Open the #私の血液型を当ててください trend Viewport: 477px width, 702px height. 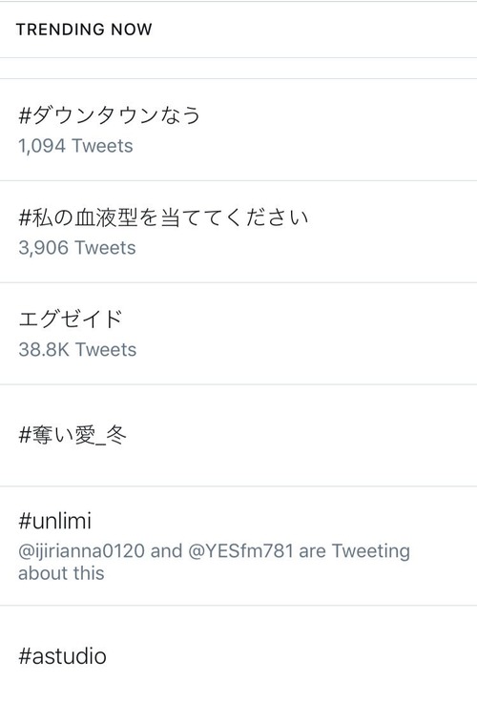(x=163, y=217)
